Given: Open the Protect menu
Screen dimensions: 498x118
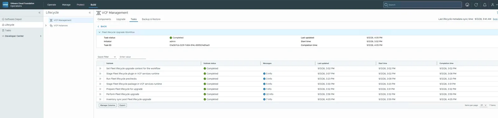Looking at the screenshot, I should [81, 5].
